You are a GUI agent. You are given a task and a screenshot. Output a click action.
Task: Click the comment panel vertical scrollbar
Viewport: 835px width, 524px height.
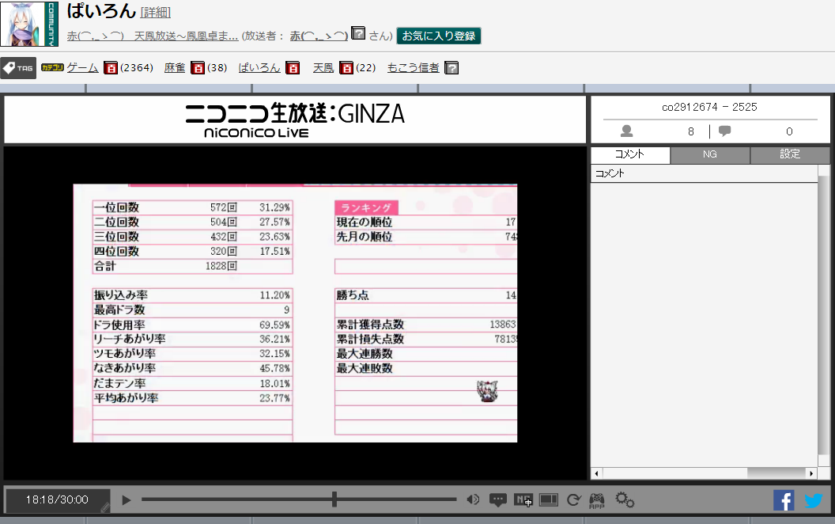[824, 316]
